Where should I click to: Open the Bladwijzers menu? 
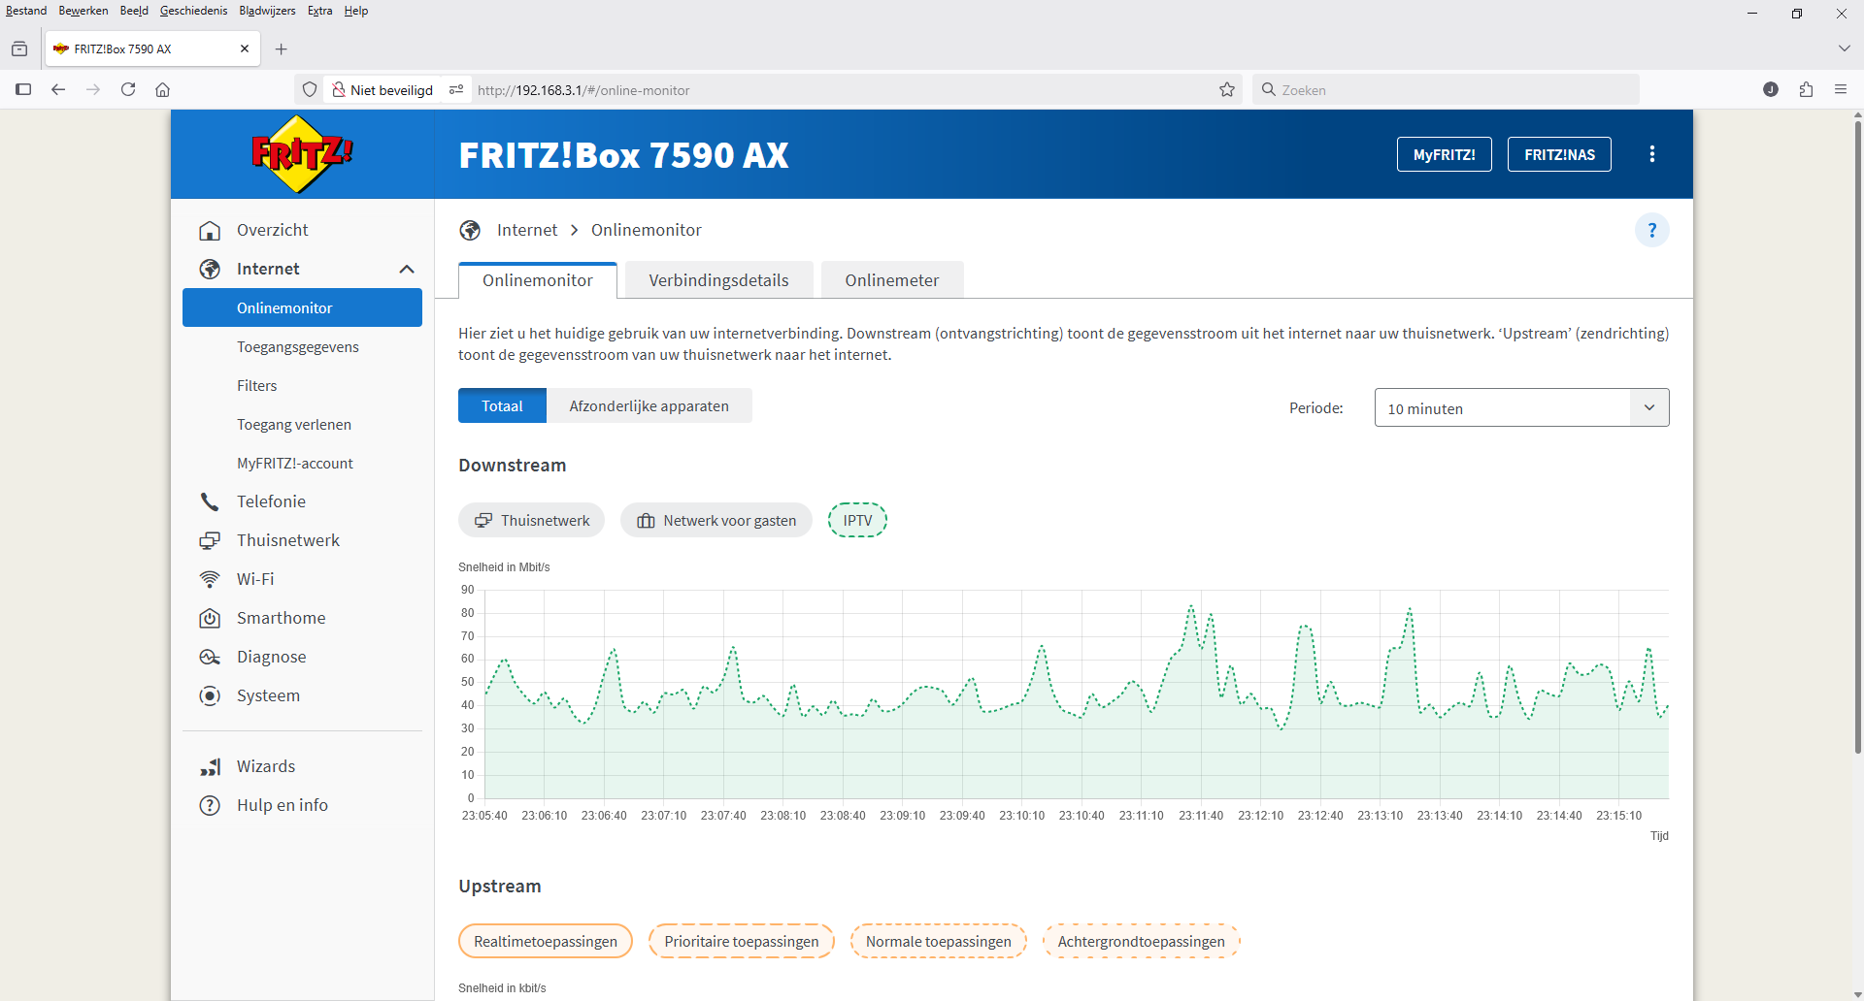pyautogui.click(x=267, y=11)
